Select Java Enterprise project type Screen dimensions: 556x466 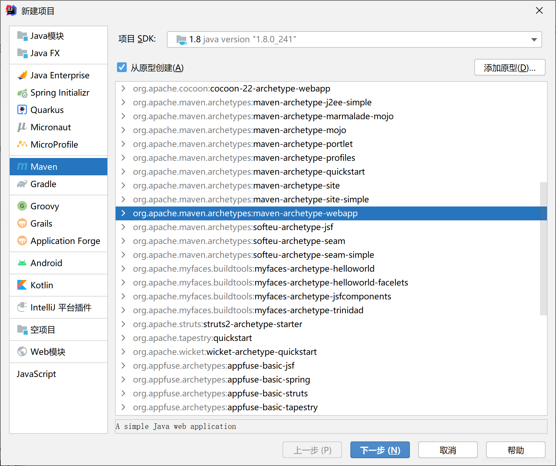(59, 75)
